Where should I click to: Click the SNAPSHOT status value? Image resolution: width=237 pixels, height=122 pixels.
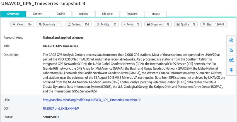pos(51,117)
